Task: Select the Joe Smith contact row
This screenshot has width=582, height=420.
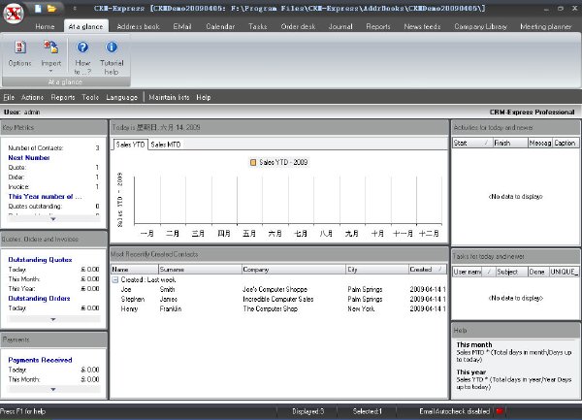Action: tap(278, 289)
